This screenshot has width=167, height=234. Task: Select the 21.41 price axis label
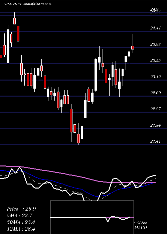[x=155, y=141]
